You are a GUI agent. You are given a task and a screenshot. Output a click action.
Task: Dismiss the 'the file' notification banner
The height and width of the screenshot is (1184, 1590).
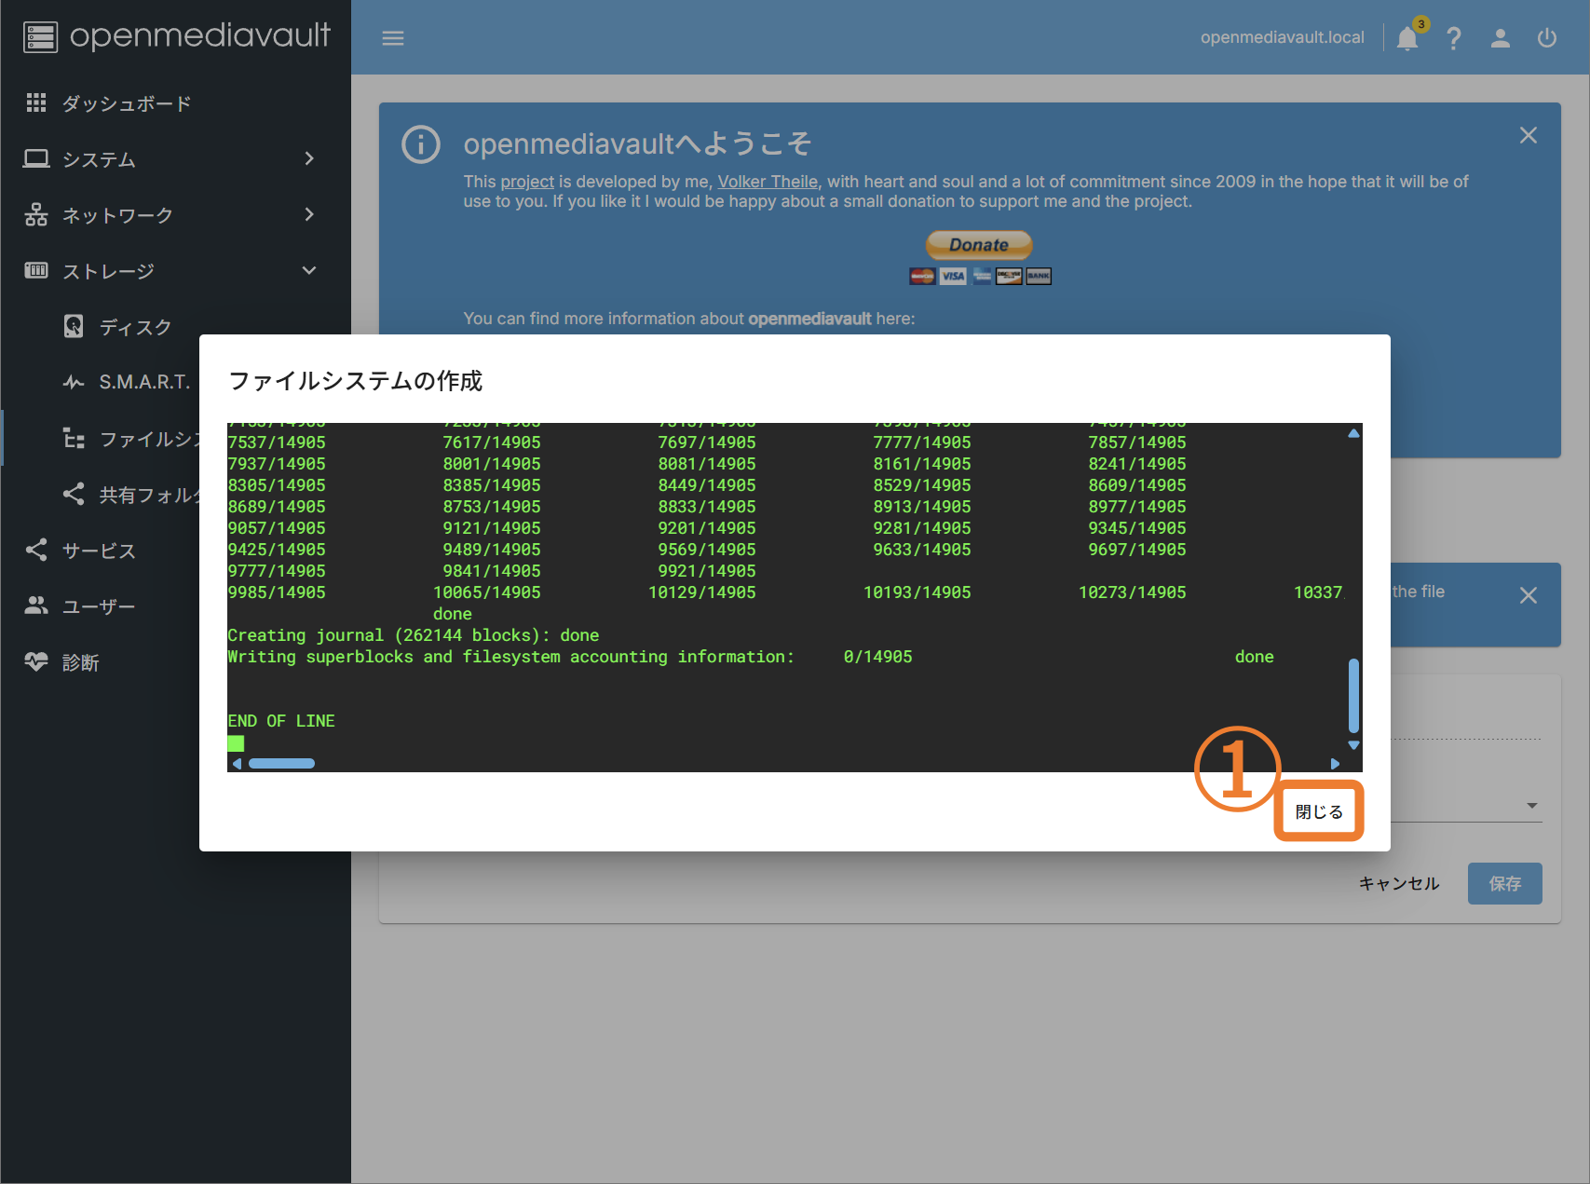(x=1529, y=595)
